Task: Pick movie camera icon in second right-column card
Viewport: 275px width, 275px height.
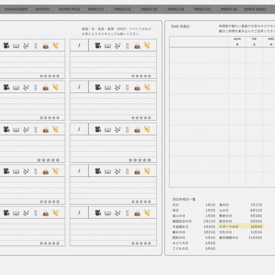Action: click(98, 87)
